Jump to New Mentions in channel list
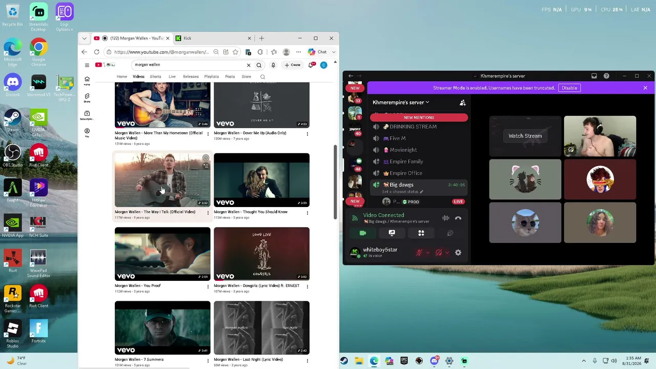The width and height of the screenshot is (656, 369). (419, 117)
